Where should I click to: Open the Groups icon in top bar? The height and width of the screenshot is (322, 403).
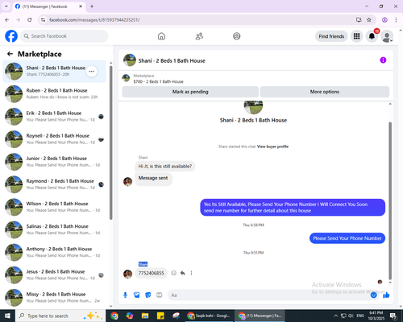point(237,36)
